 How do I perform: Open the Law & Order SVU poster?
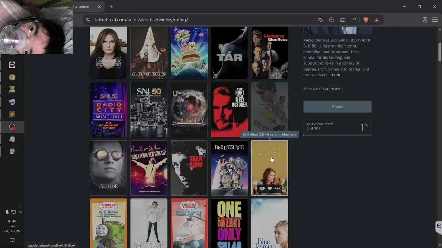click(108, 53)
